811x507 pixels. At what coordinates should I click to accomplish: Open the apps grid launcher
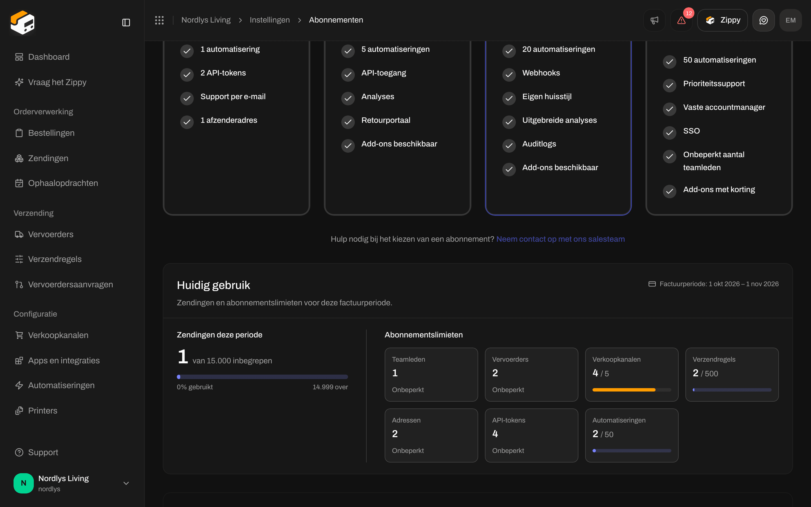[159, 20]
